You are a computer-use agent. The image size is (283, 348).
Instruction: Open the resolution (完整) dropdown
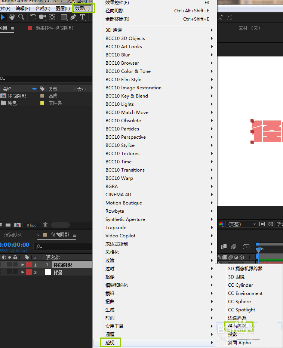[242, 224]
